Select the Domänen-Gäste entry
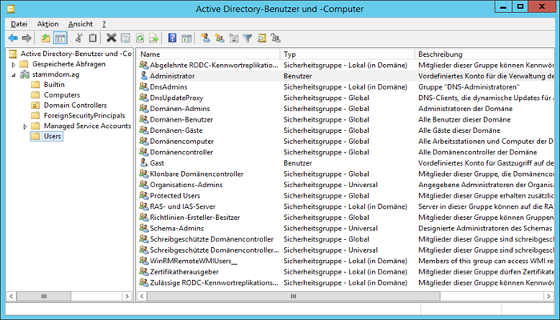 tap(176, 130)
